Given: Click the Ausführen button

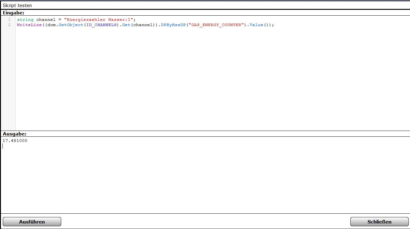Looking at the screenshot, I should (32, 222).
